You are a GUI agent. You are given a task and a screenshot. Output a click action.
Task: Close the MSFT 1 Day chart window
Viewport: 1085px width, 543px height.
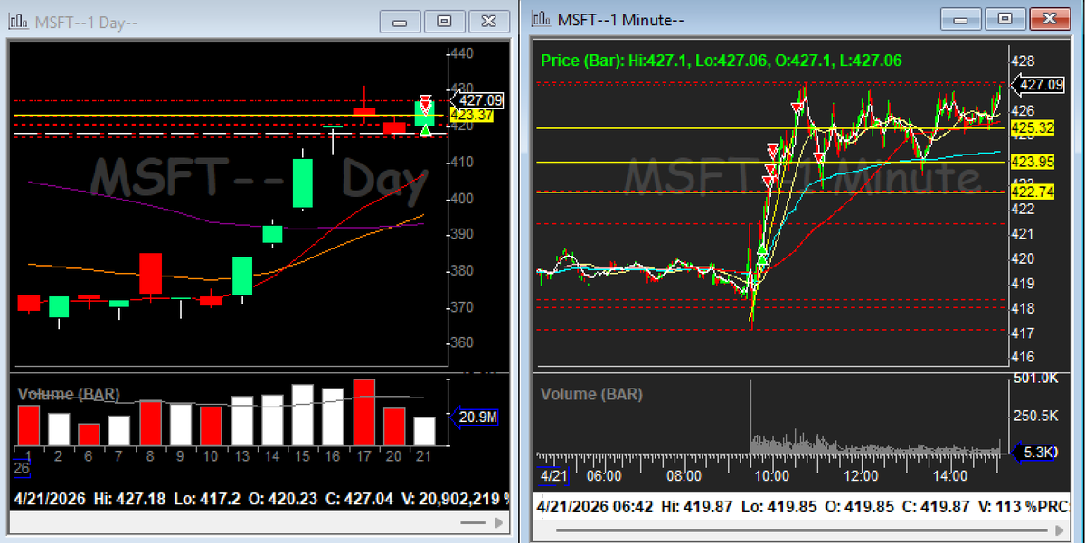pyautogui.click(x=489, y=20)
